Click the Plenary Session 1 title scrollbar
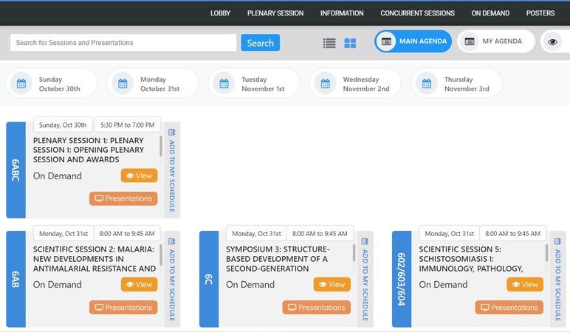Image resolution: width=570 pixels, height=332 pixels. point(161,146)
